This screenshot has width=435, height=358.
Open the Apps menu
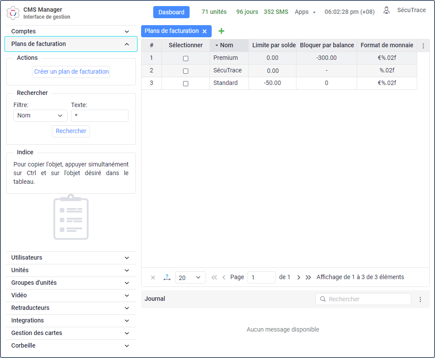pos(305,12)
